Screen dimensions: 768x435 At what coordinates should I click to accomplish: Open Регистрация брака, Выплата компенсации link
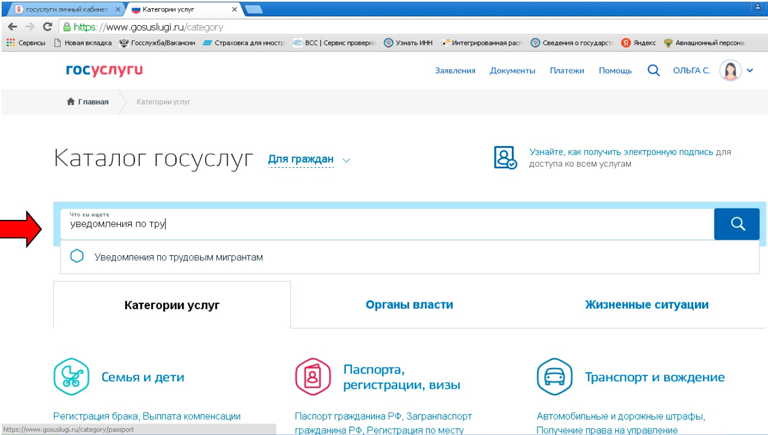pos(147,416)
